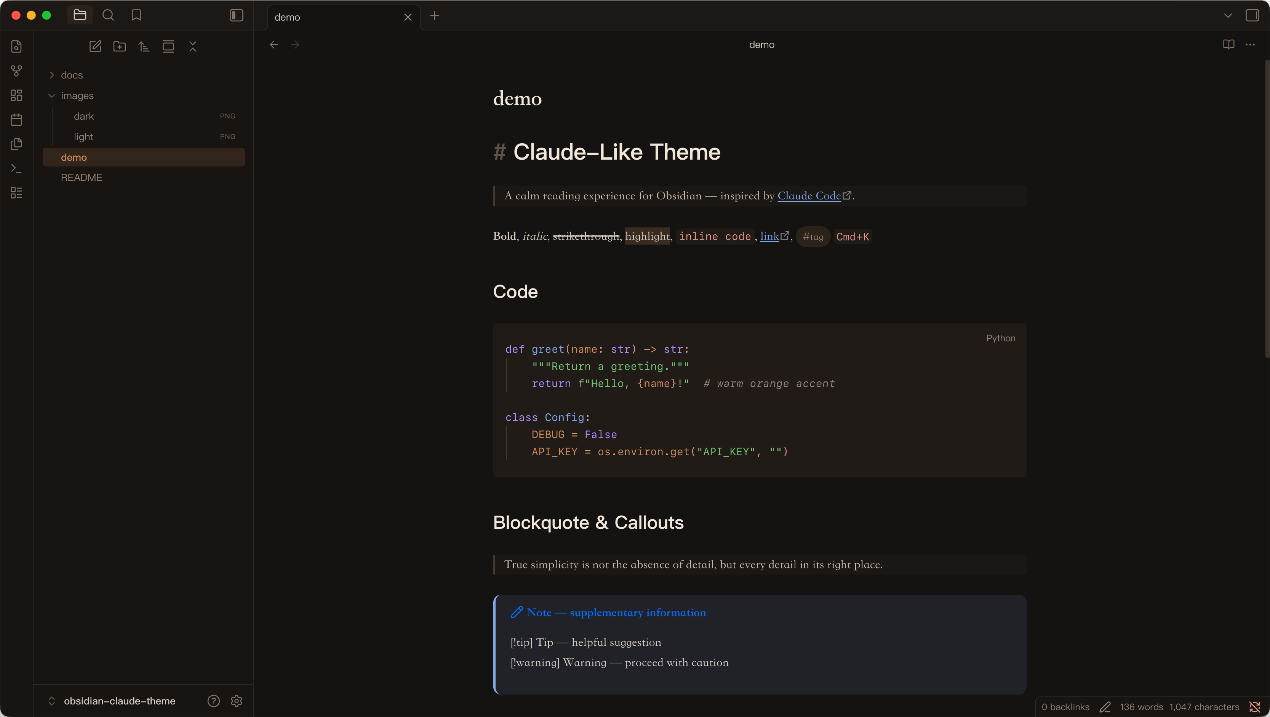
Task: Open vault switcher obsidian-claude-theme
Action: point(119,701)
